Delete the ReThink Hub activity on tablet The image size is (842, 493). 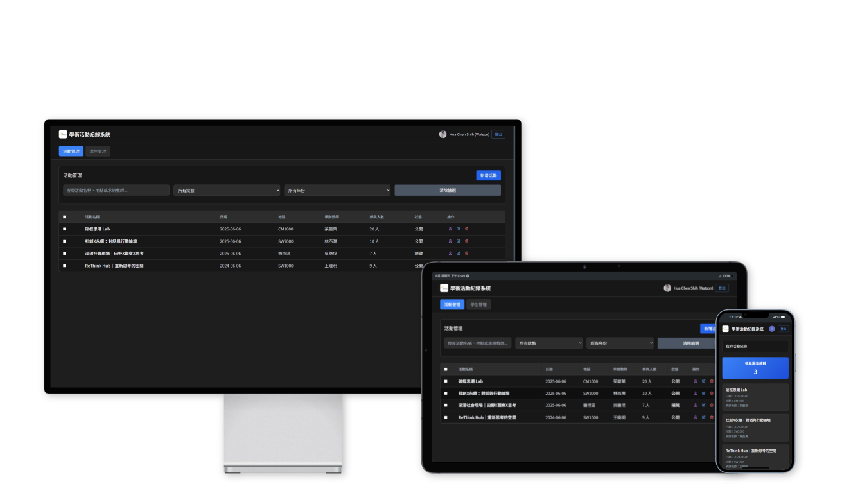(x=712, y=417)
